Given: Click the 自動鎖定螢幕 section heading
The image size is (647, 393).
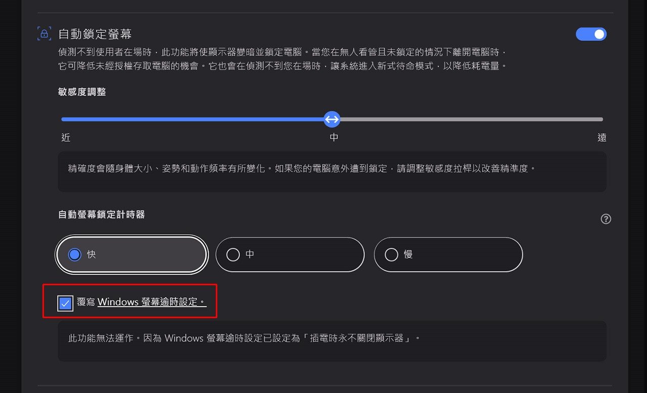Looking at the screenshot, I should coord(95,34).
